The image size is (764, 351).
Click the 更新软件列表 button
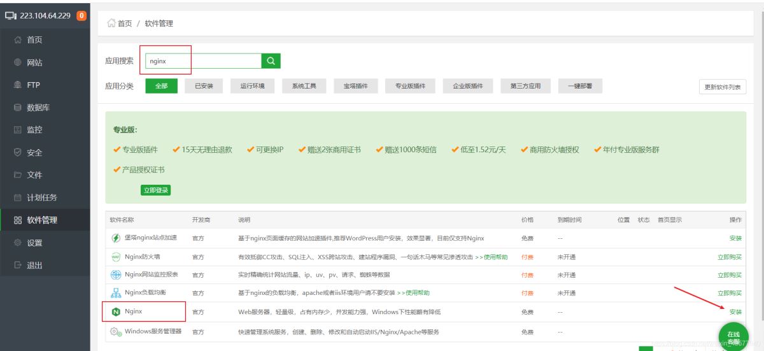coord(722,87)
